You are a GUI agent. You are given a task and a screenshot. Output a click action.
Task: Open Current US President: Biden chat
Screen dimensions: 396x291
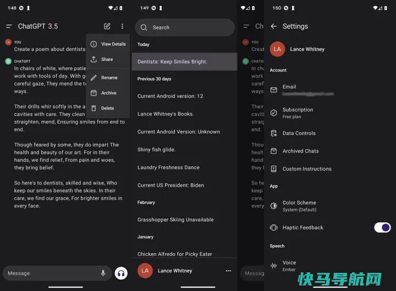click(x=185, y=185)
